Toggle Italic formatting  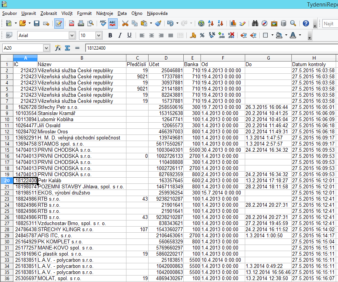120,35
